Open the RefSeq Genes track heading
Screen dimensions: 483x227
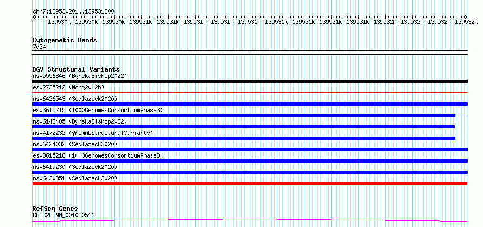coord(55,209)
